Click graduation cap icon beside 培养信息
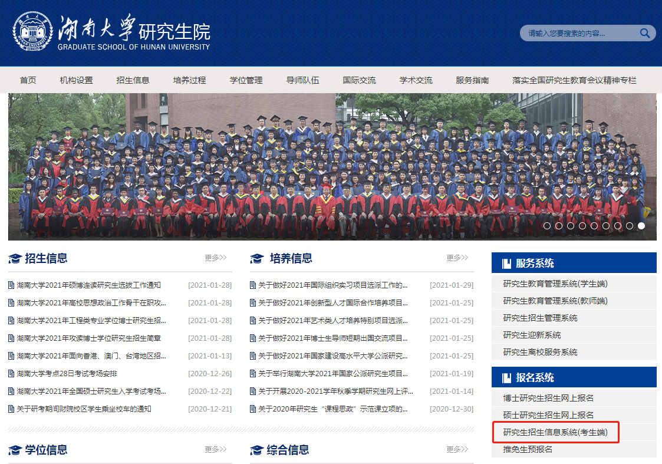 (x=256, y=258)
